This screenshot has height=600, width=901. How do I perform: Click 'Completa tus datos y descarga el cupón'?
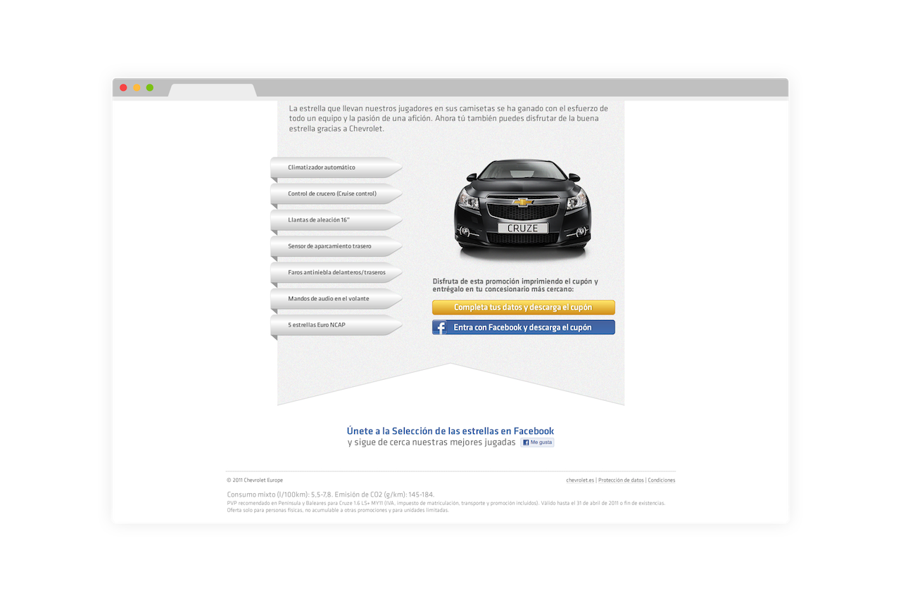point(523,307)
